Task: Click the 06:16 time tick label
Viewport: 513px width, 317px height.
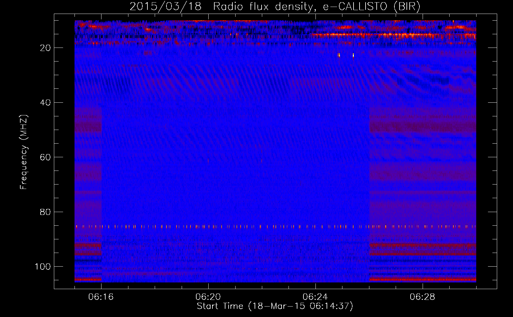Action: [x=101, y=297]
